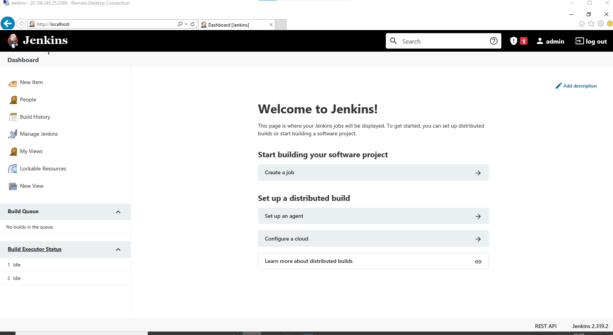Open New Item icon in sidebar
613x335 pixels.
click(13, 83)
